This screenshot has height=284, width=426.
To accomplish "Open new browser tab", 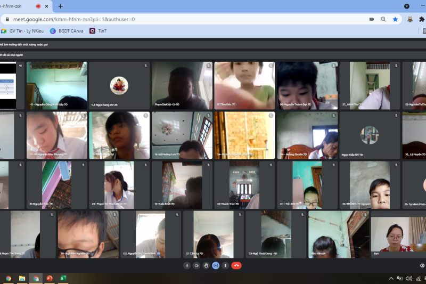I will tap(60, 6).
